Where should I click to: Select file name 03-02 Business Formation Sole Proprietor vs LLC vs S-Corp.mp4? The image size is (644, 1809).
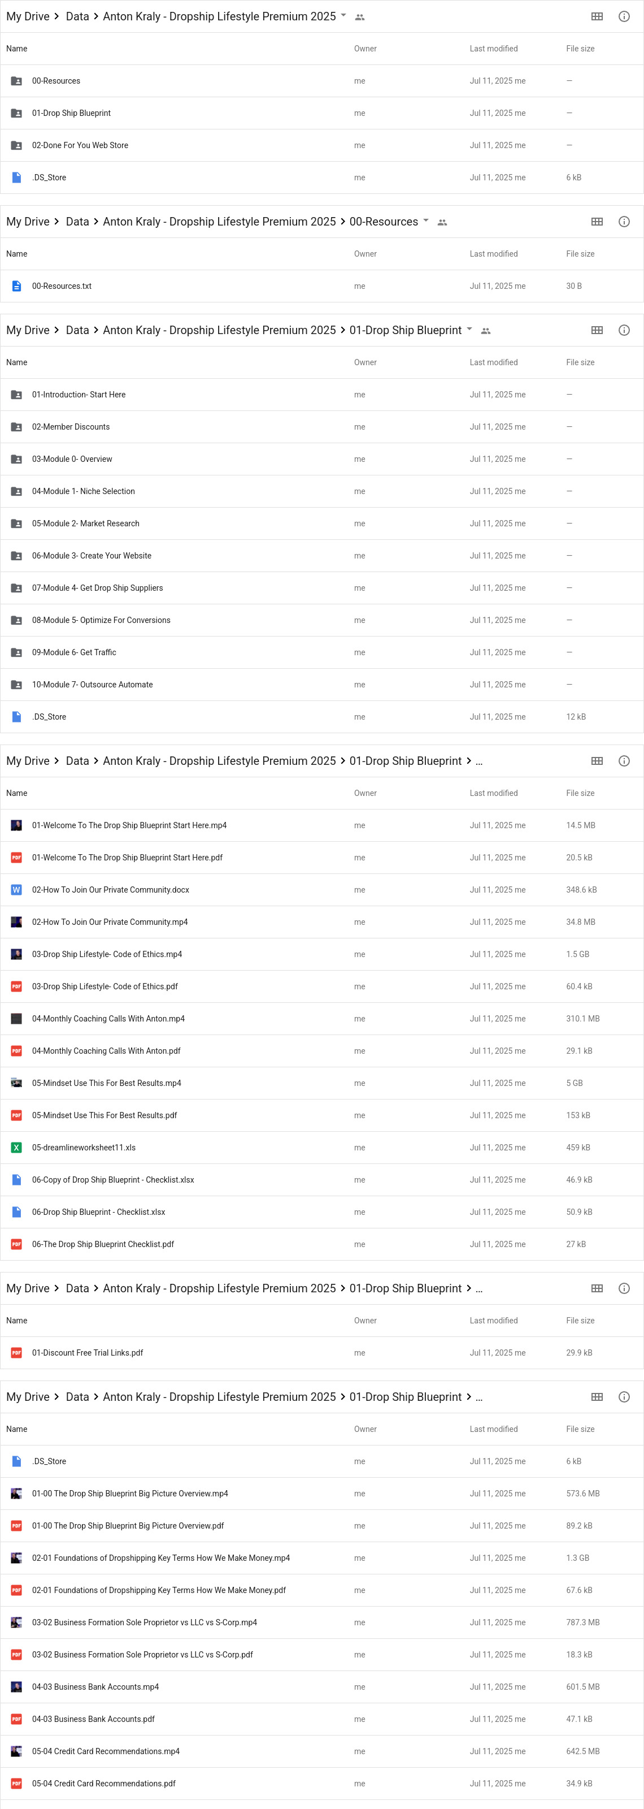point(145,1622)
